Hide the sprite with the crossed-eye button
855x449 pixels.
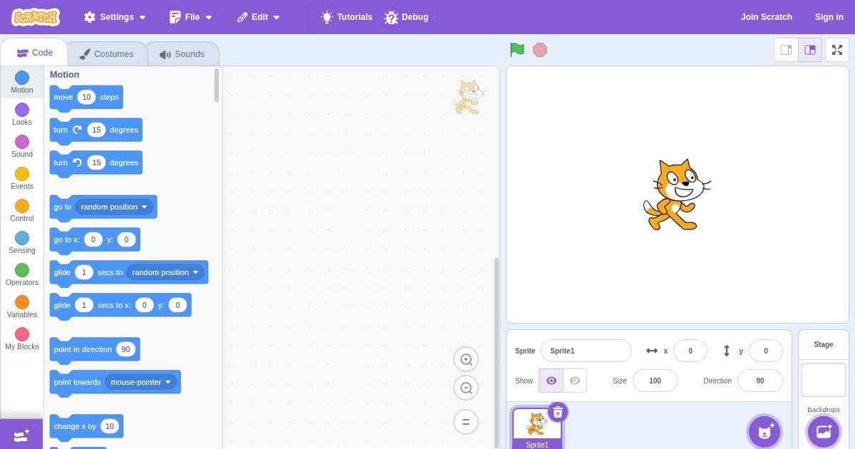click(x=575, y=381)
